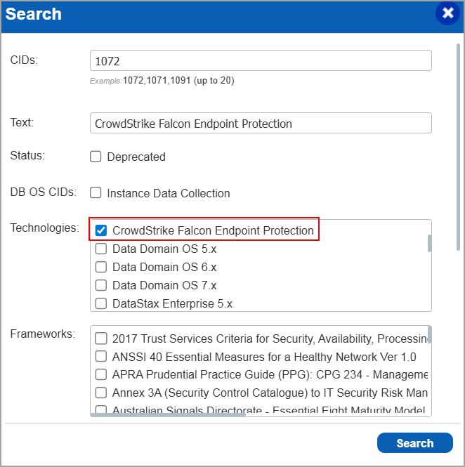The height and width of the screenshot is (467, 465).
Task: Check the Data Domain OS 6.x technology
Action: [x=101, y=267]
